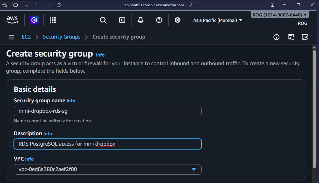Navigate to Security Groups breadcrumb

(x=61, y=37)
